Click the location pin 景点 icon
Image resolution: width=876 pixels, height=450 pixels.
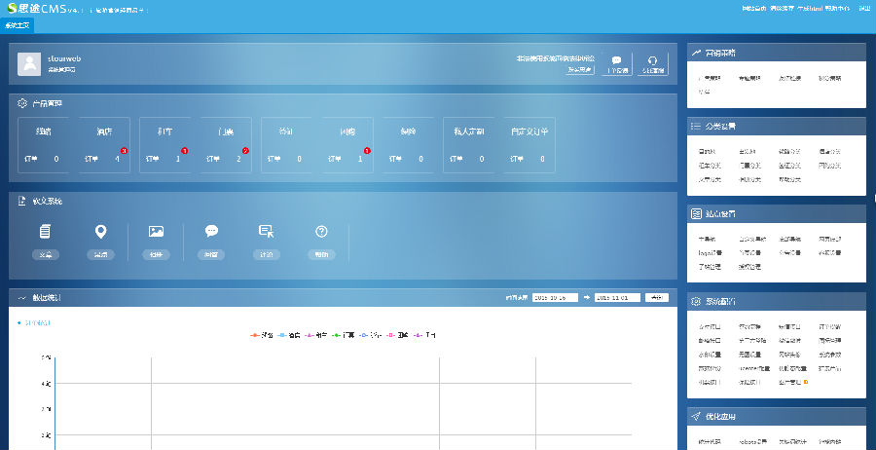(99, 232)
